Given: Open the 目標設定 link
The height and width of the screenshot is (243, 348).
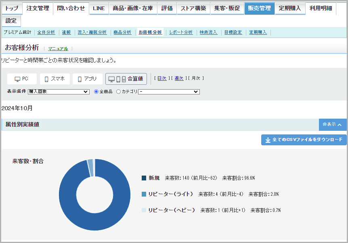Looking at the screenshot, I should pyautogui.click(x=233, y=32).
